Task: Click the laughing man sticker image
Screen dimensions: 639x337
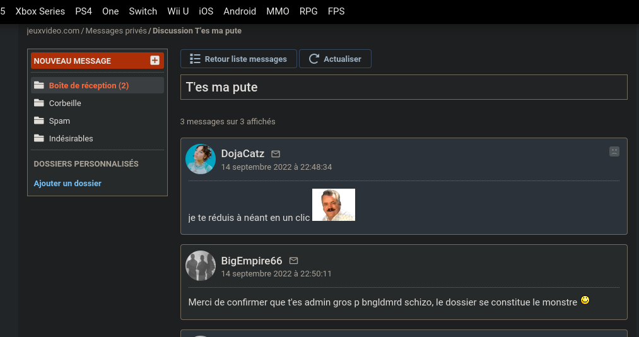Action: coord(333,204)
